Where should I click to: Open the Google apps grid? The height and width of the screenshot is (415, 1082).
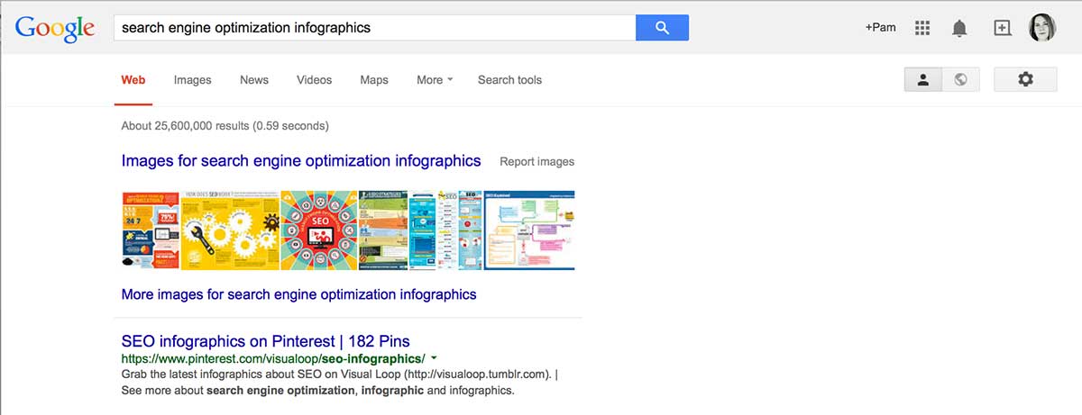point(922,28)
